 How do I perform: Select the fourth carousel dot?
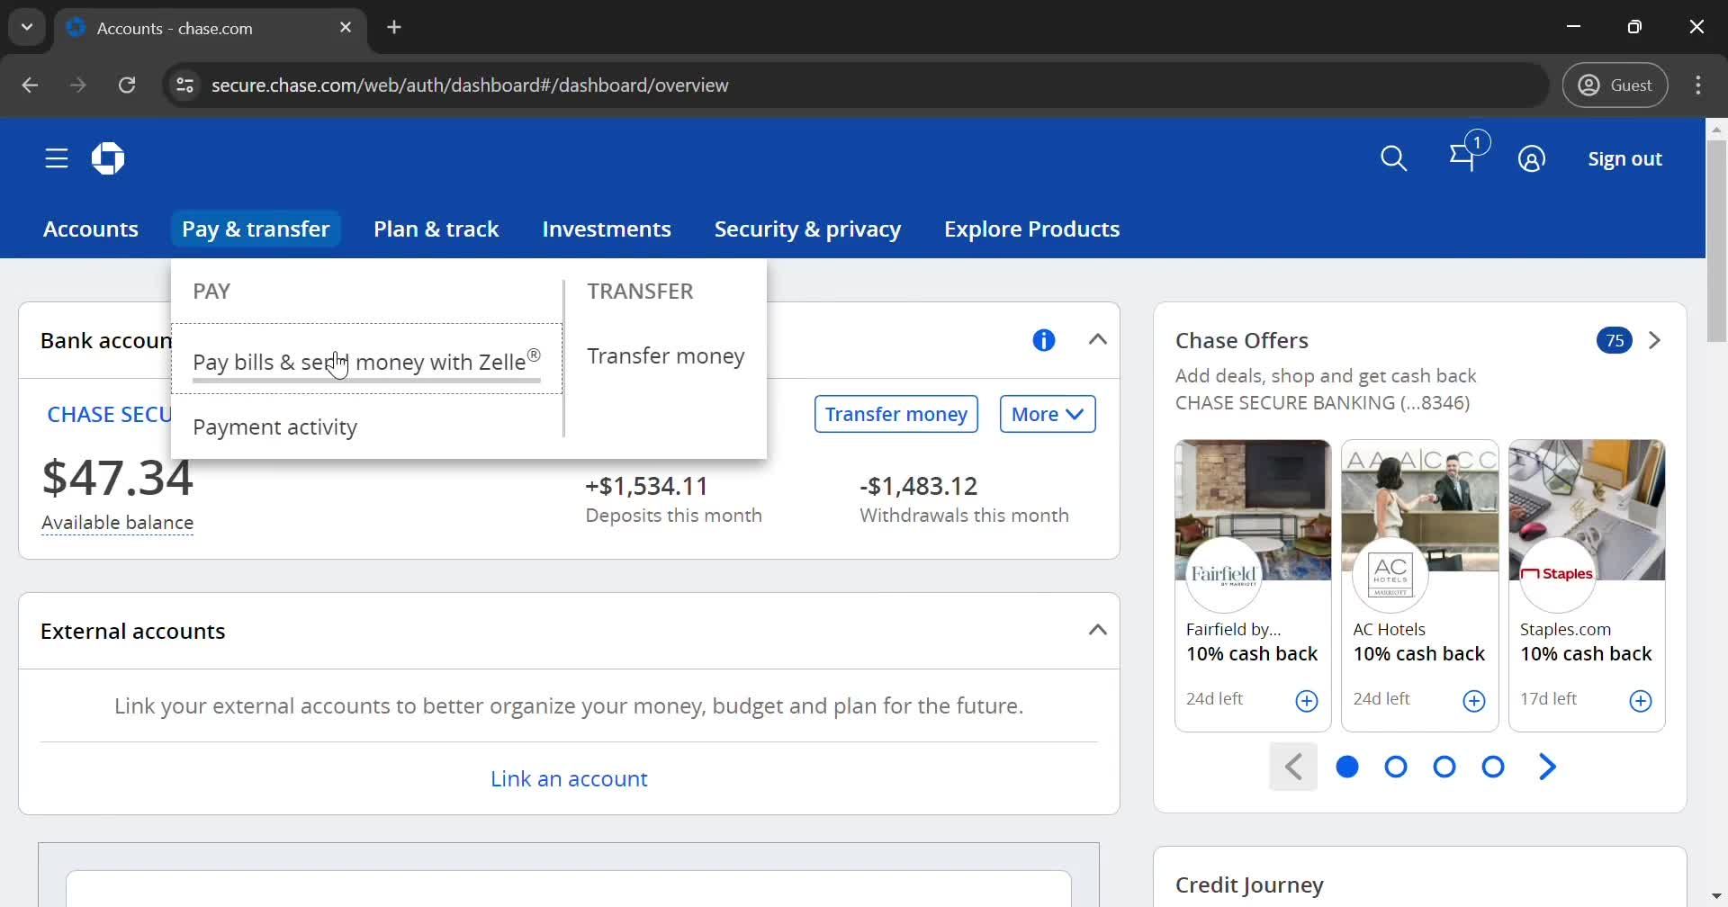pyautogui.click(x=1493, y=767)
